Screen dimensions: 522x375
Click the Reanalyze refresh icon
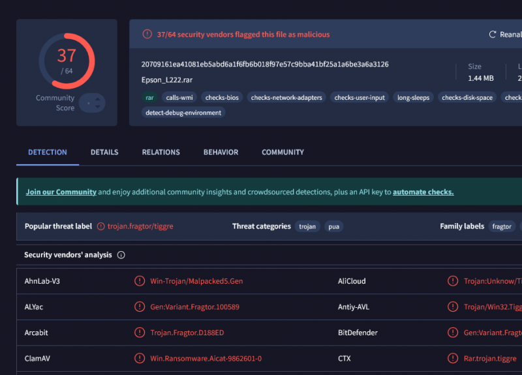click(493, 35)
